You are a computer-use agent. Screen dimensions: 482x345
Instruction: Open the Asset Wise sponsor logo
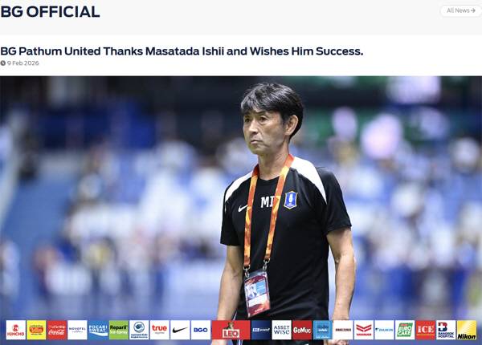point(282,330)
